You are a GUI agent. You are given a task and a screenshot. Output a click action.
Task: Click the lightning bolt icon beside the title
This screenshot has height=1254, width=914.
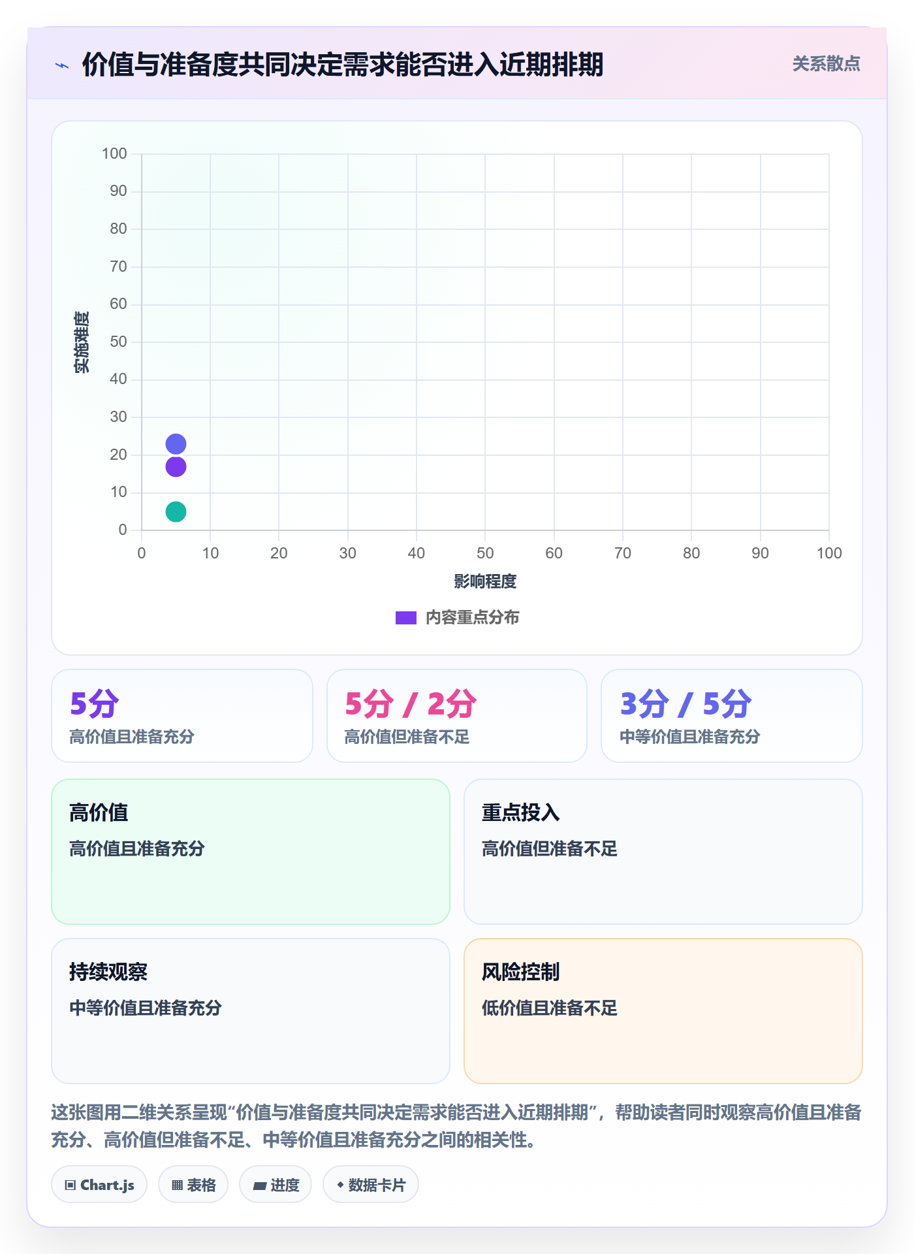[62, 65]
